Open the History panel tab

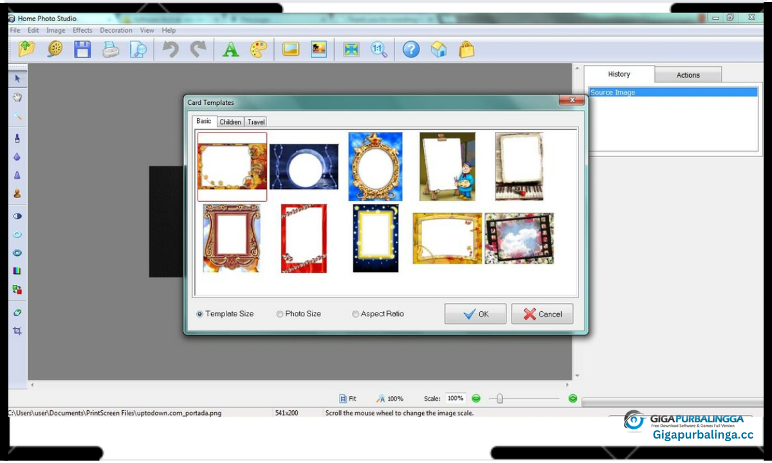619,74
